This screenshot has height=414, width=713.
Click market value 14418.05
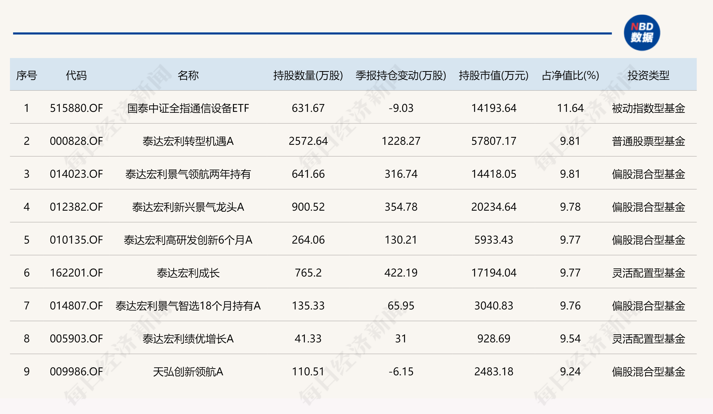coord(494,174)
